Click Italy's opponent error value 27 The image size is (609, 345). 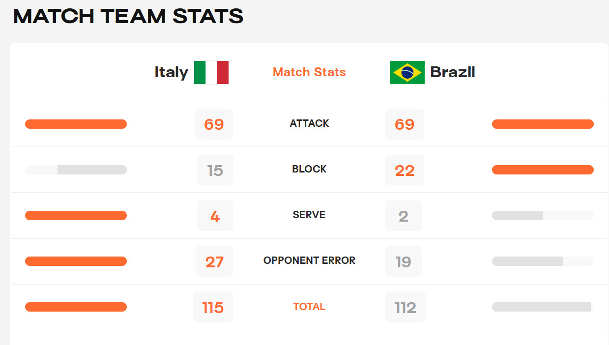pyautogui.click(x=214, y=261)
